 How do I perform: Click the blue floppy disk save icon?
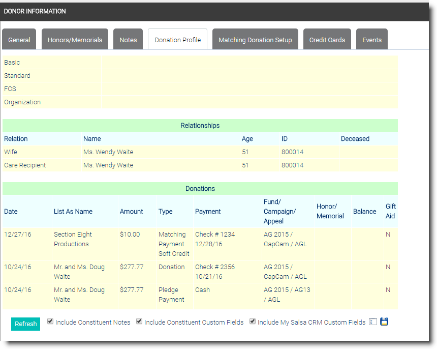(384, 322)
